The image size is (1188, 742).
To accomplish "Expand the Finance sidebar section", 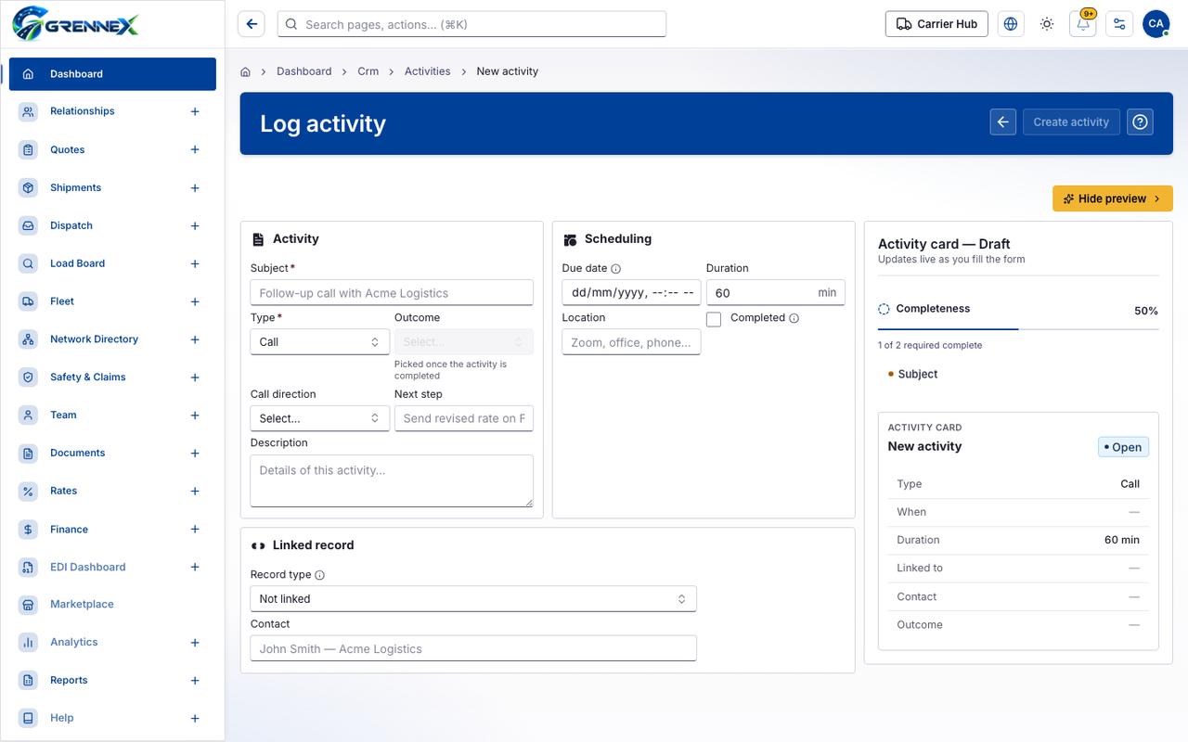I will pos(195,530).
